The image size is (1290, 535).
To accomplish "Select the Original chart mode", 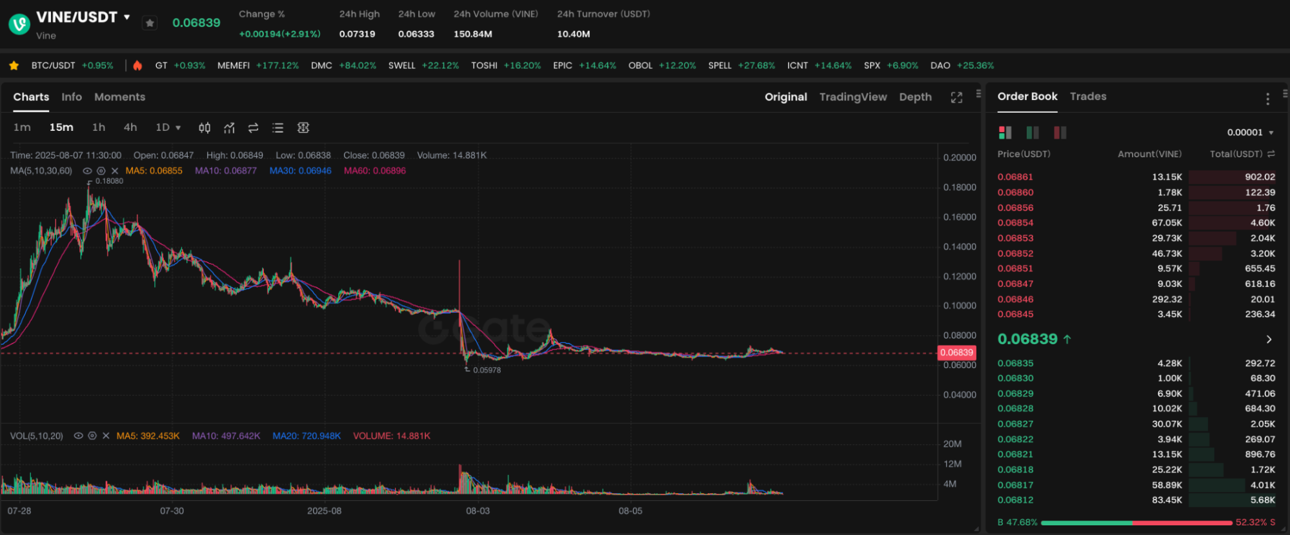I will (786, 97).
